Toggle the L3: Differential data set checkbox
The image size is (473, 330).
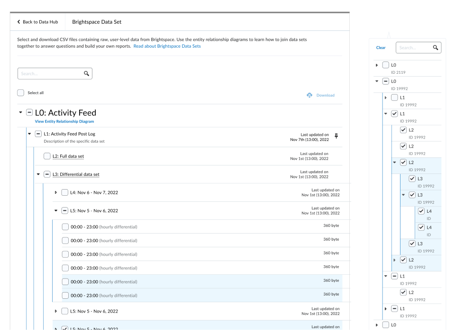tap(47, 174)
